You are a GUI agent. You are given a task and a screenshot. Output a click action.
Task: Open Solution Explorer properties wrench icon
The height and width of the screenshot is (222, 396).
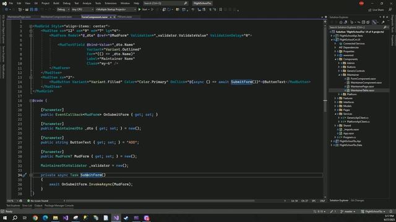pos(383,22)
